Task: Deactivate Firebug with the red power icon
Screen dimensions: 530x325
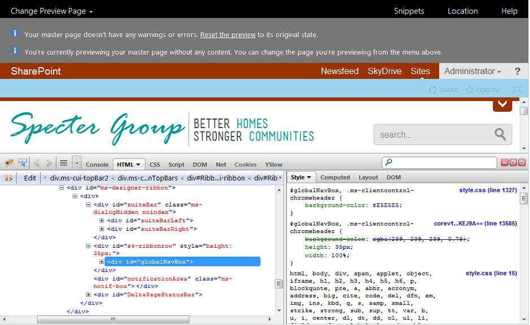Action: coord(522,162)
